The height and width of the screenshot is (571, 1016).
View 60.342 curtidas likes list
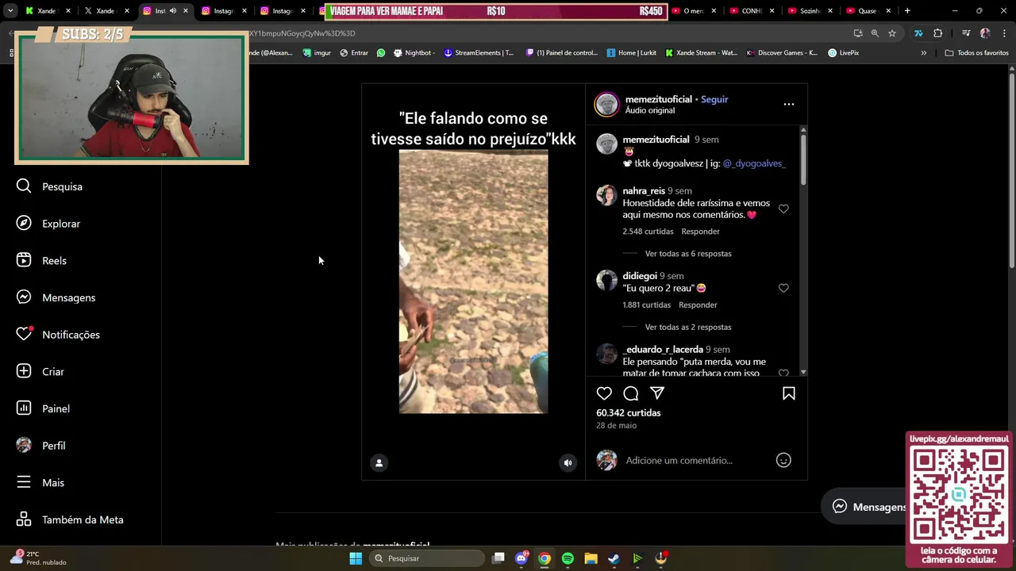point(628,412)
